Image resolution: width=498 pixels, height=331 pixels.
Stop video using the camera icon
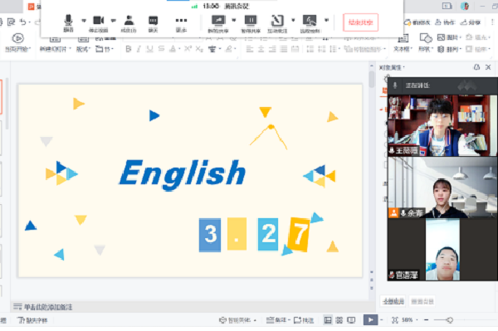click(x=99, y=23)
